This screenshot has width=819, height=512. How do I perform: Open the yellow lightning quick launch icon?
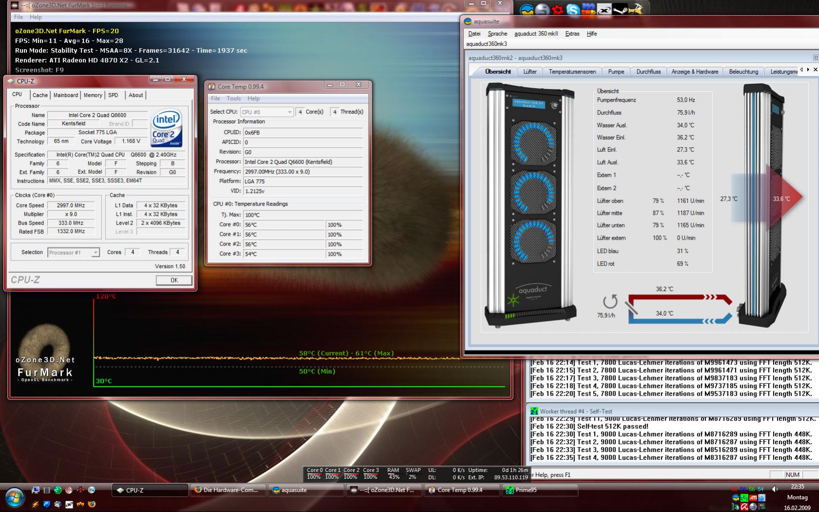[x=36, y=504]
